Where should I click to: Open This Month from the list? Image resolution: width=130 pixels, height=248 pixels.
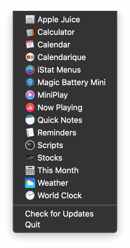[65, 170]
